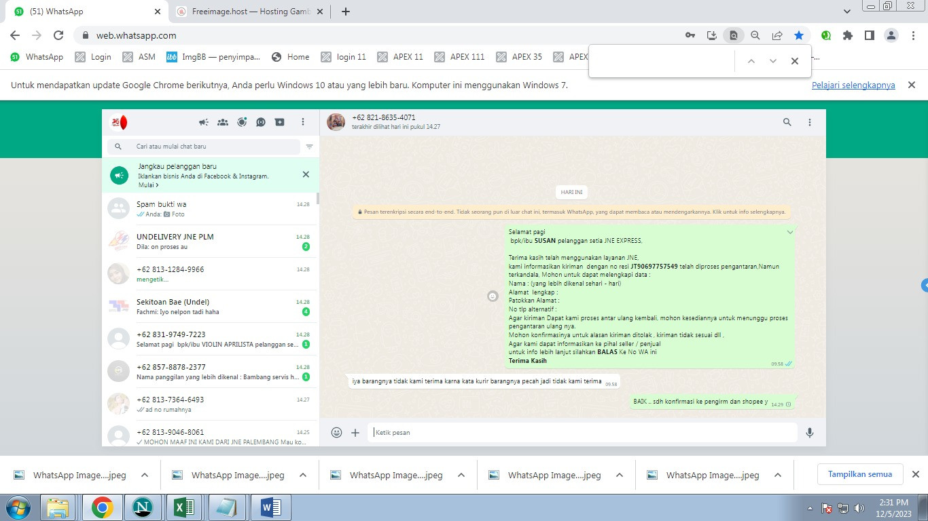Open the 'ASM' bookmark
This screenshot has width=928, height=521.
(x=139, y=57)
